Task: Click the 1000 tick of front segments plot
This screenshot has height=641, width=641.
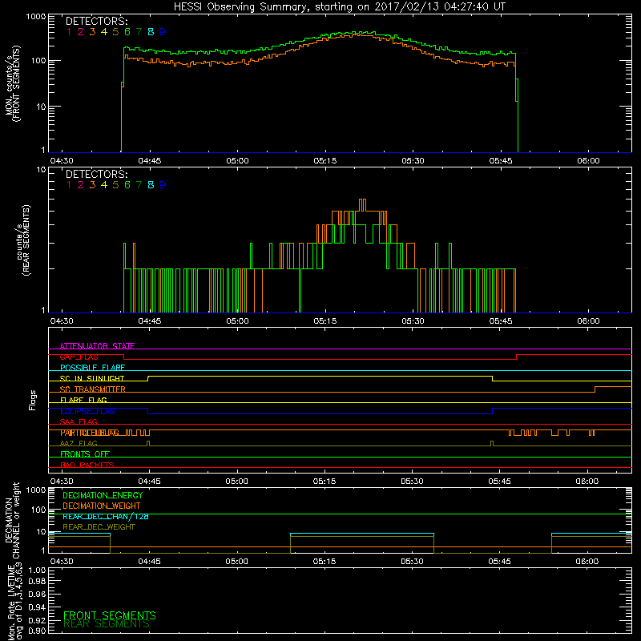Action: point(36,17)
